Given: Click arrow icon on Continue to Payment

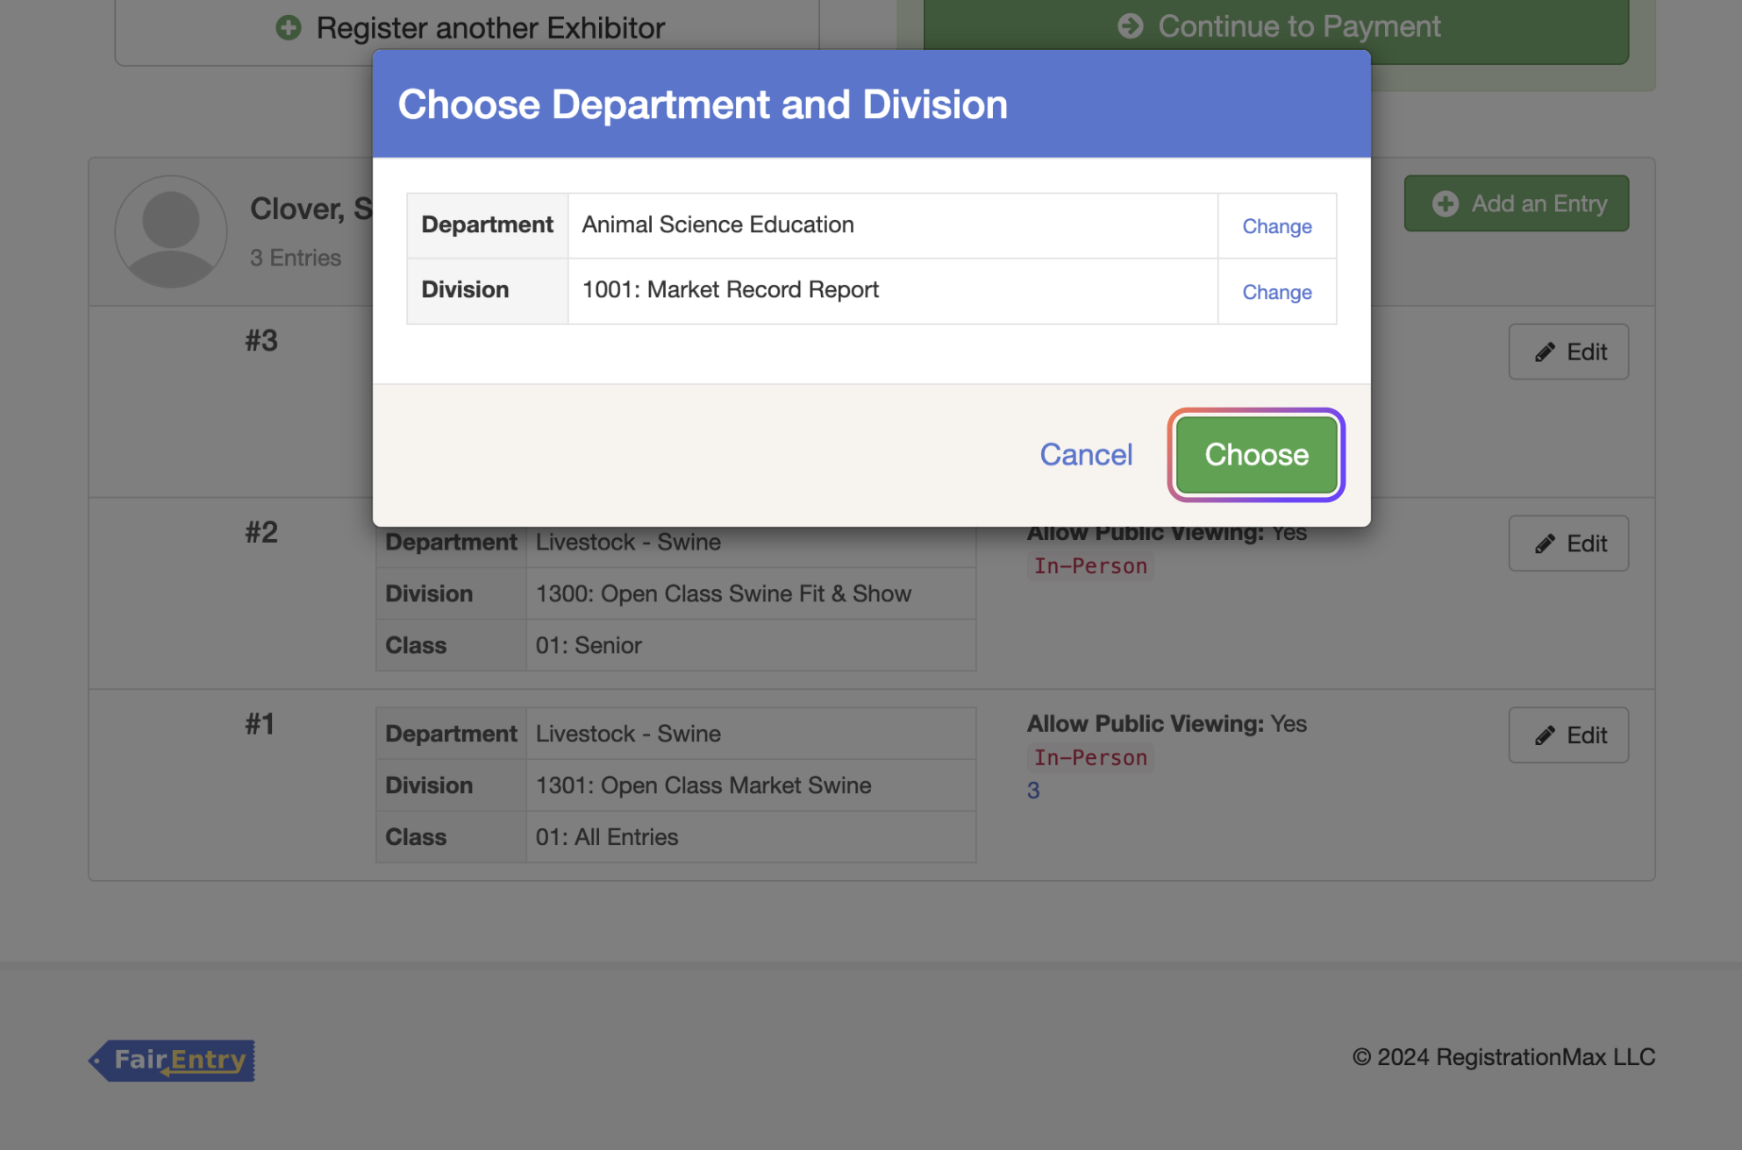Looking at the screenshot, I should coord(1131,26).
